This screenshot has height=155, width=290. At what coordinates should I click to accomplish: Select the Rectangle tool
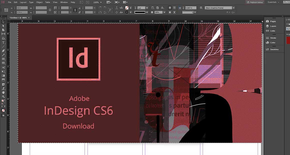[3, 63]
